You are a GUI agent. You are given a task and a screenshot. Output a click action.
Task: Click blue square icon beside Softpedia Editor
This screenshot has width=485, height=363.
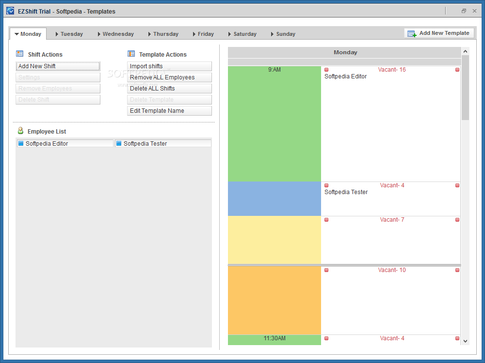point(21,143)
